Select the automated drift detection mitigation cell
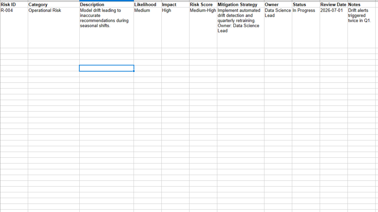Viewport: 378px width, 212px height. [241, 28]
